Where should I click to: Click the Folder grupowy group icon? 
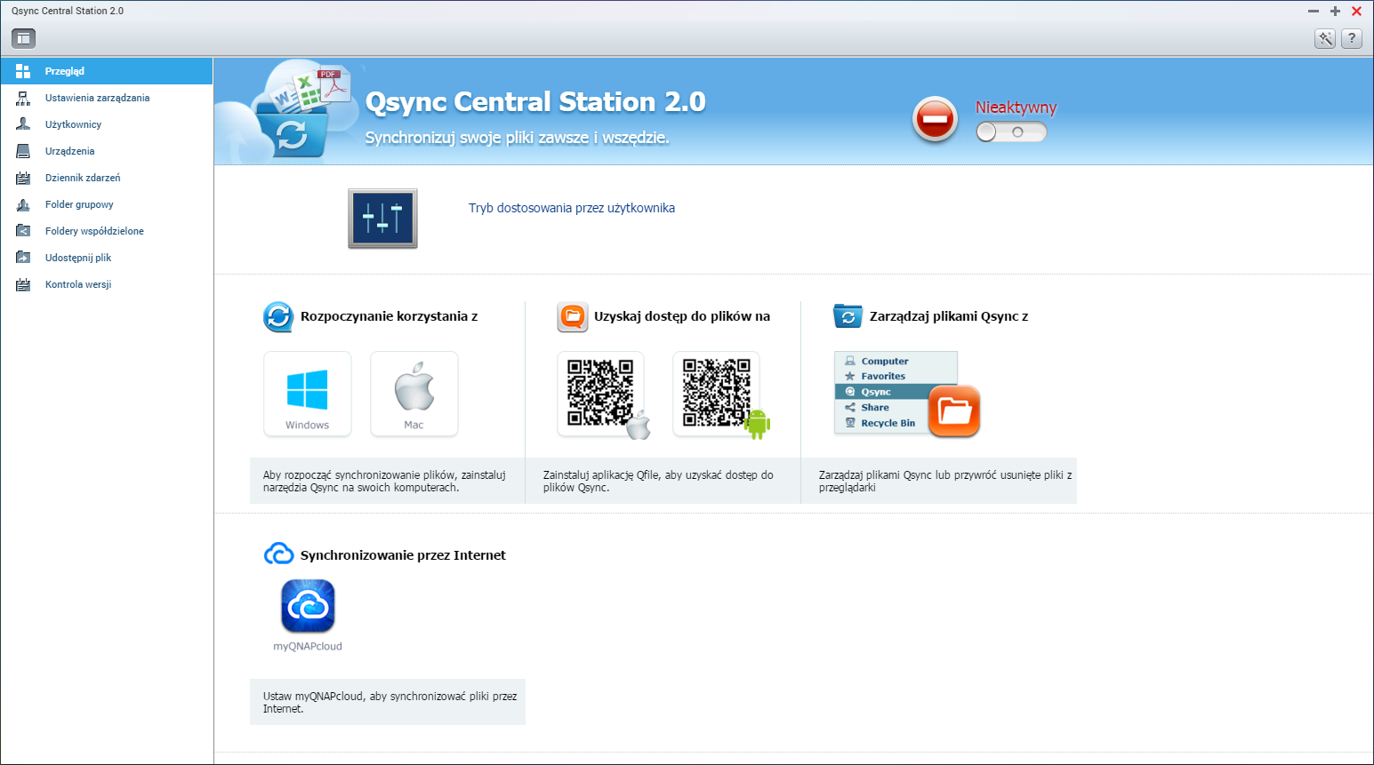23,204
